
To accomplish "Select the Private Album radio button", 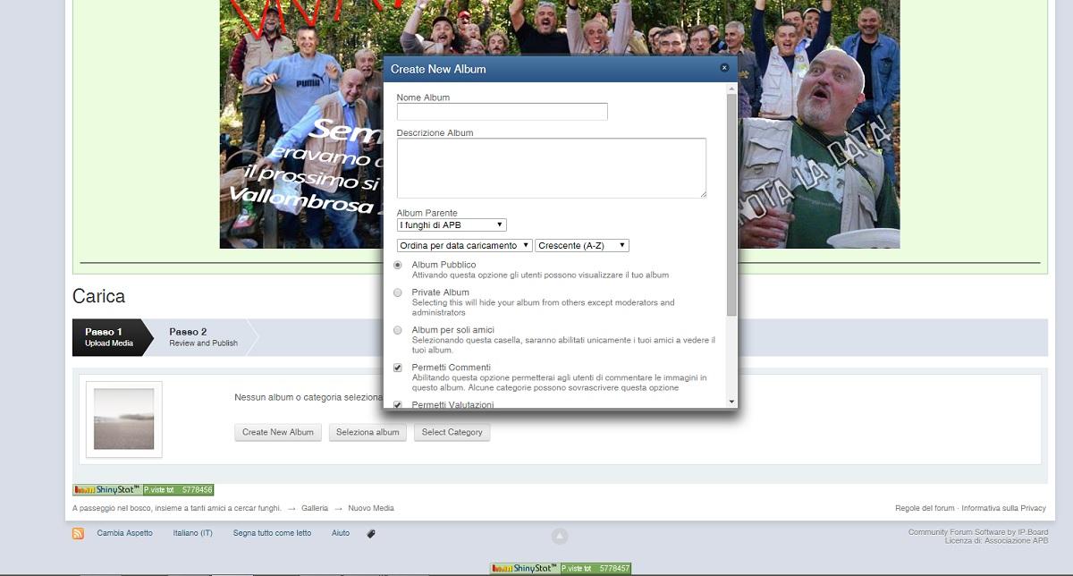I will [x=398, y=292].
